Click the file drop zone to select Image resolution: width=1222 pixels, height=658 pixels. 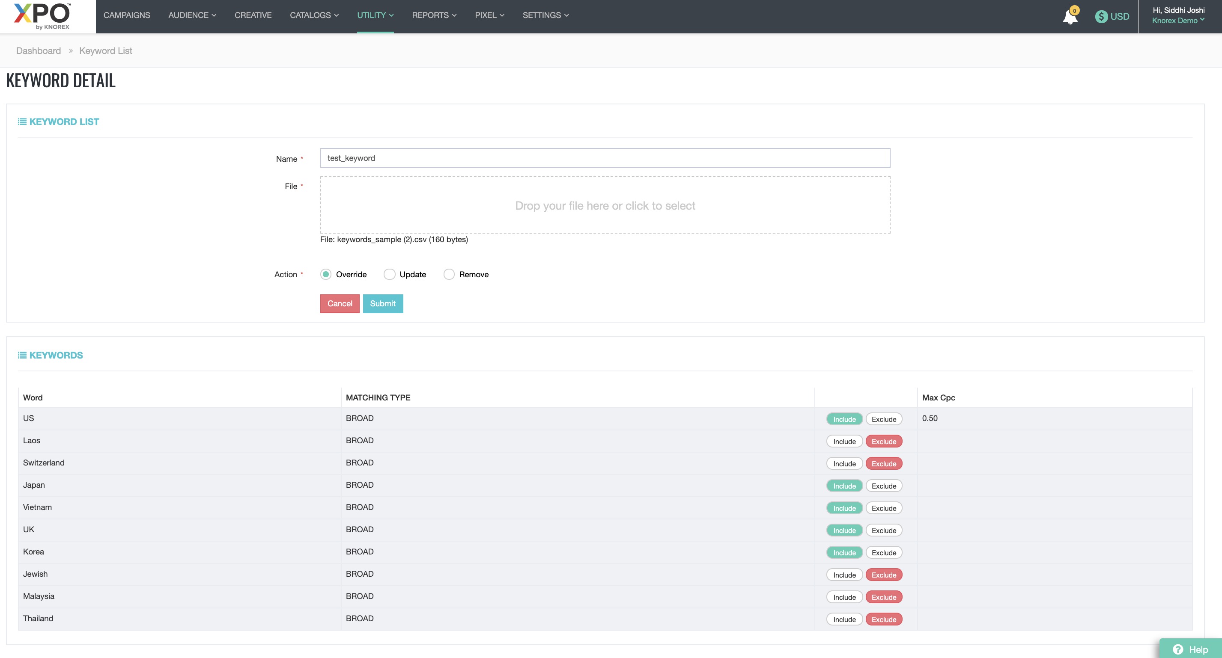(605, 205)
